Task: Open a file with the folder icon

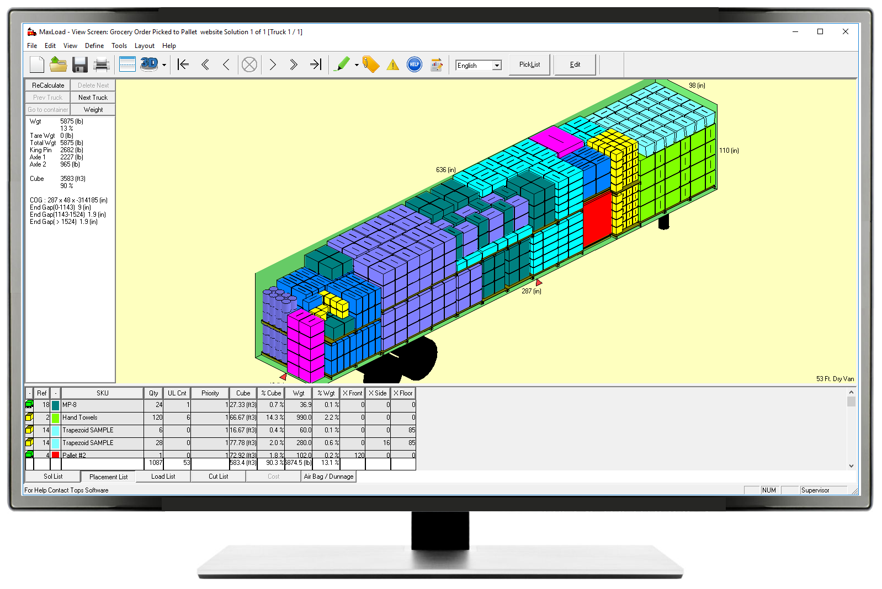Action: (x=58, y=65)
